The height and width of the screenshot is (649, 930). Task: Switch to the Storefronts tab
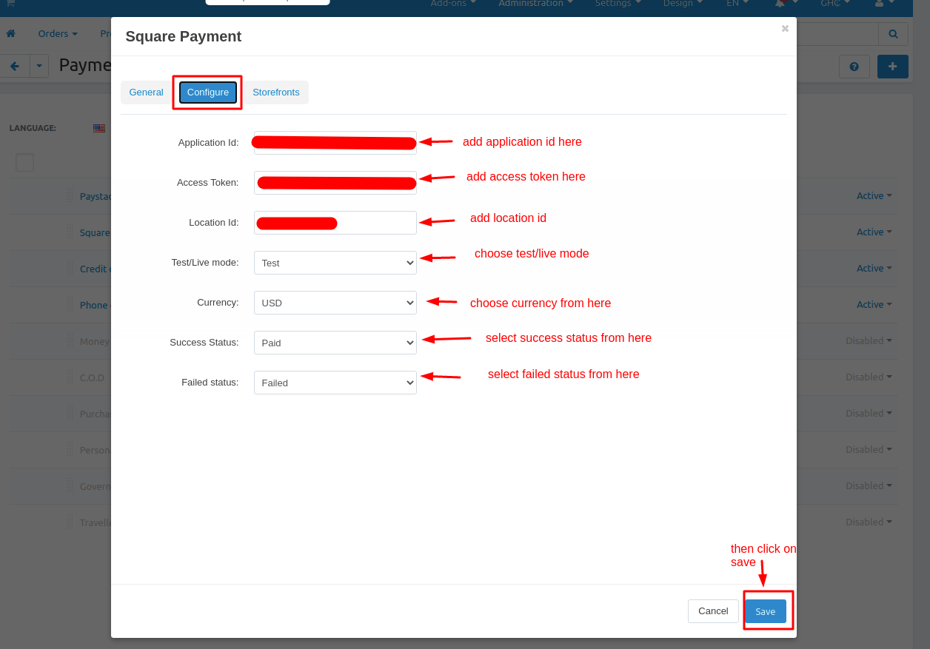(x=275, y=93)
